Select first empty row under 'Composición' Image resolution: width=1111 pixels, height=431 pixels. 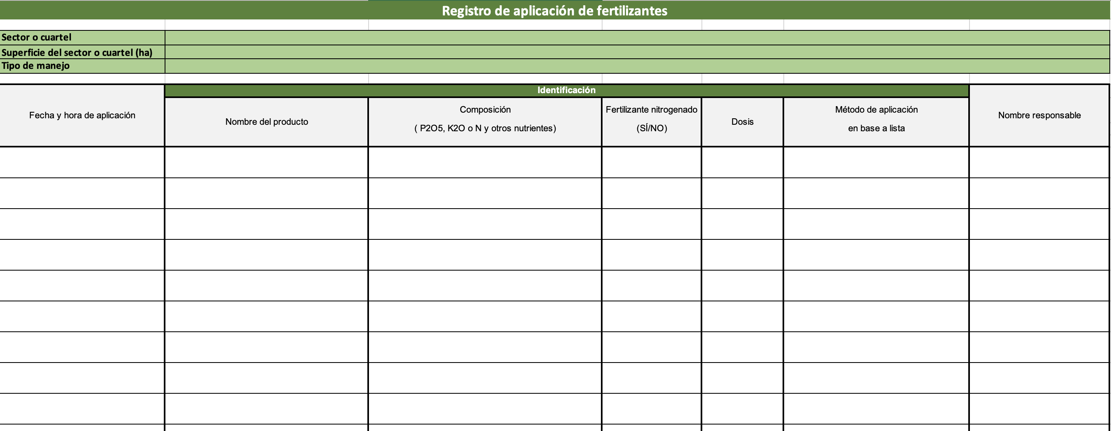coord(485,162)
